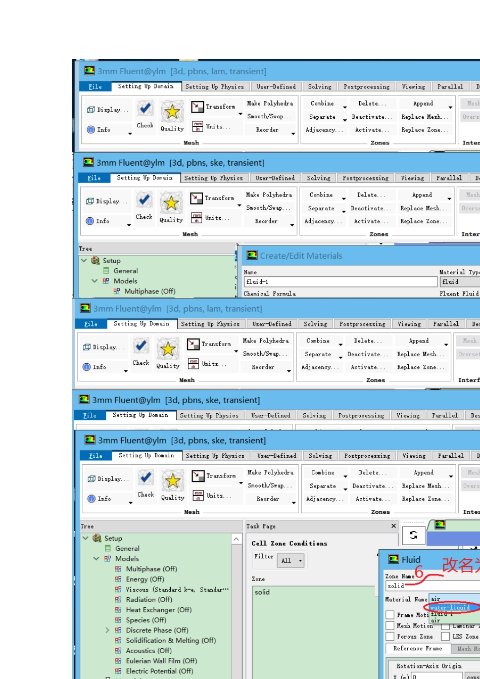Screen dimensions: 480x679
Task: Switch to the Reference Frame tab
Action: 417,649
